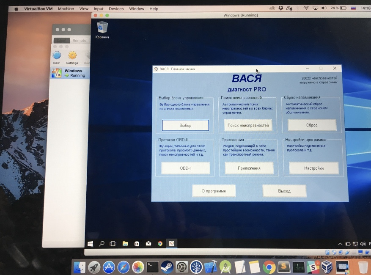The width and height of the screenshot is (371, 275).
Task: Open Android Studio from the Dock
Action: pos(225,267)
